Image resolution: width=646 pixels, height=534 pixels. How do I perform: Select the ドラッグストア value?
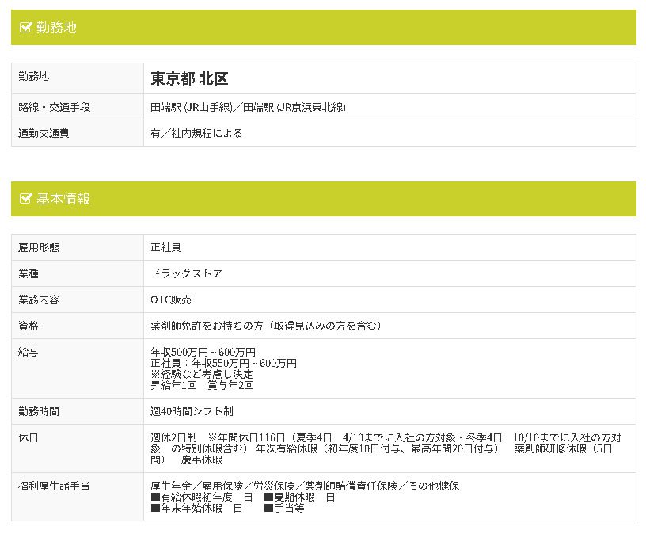tap(186, 273)
